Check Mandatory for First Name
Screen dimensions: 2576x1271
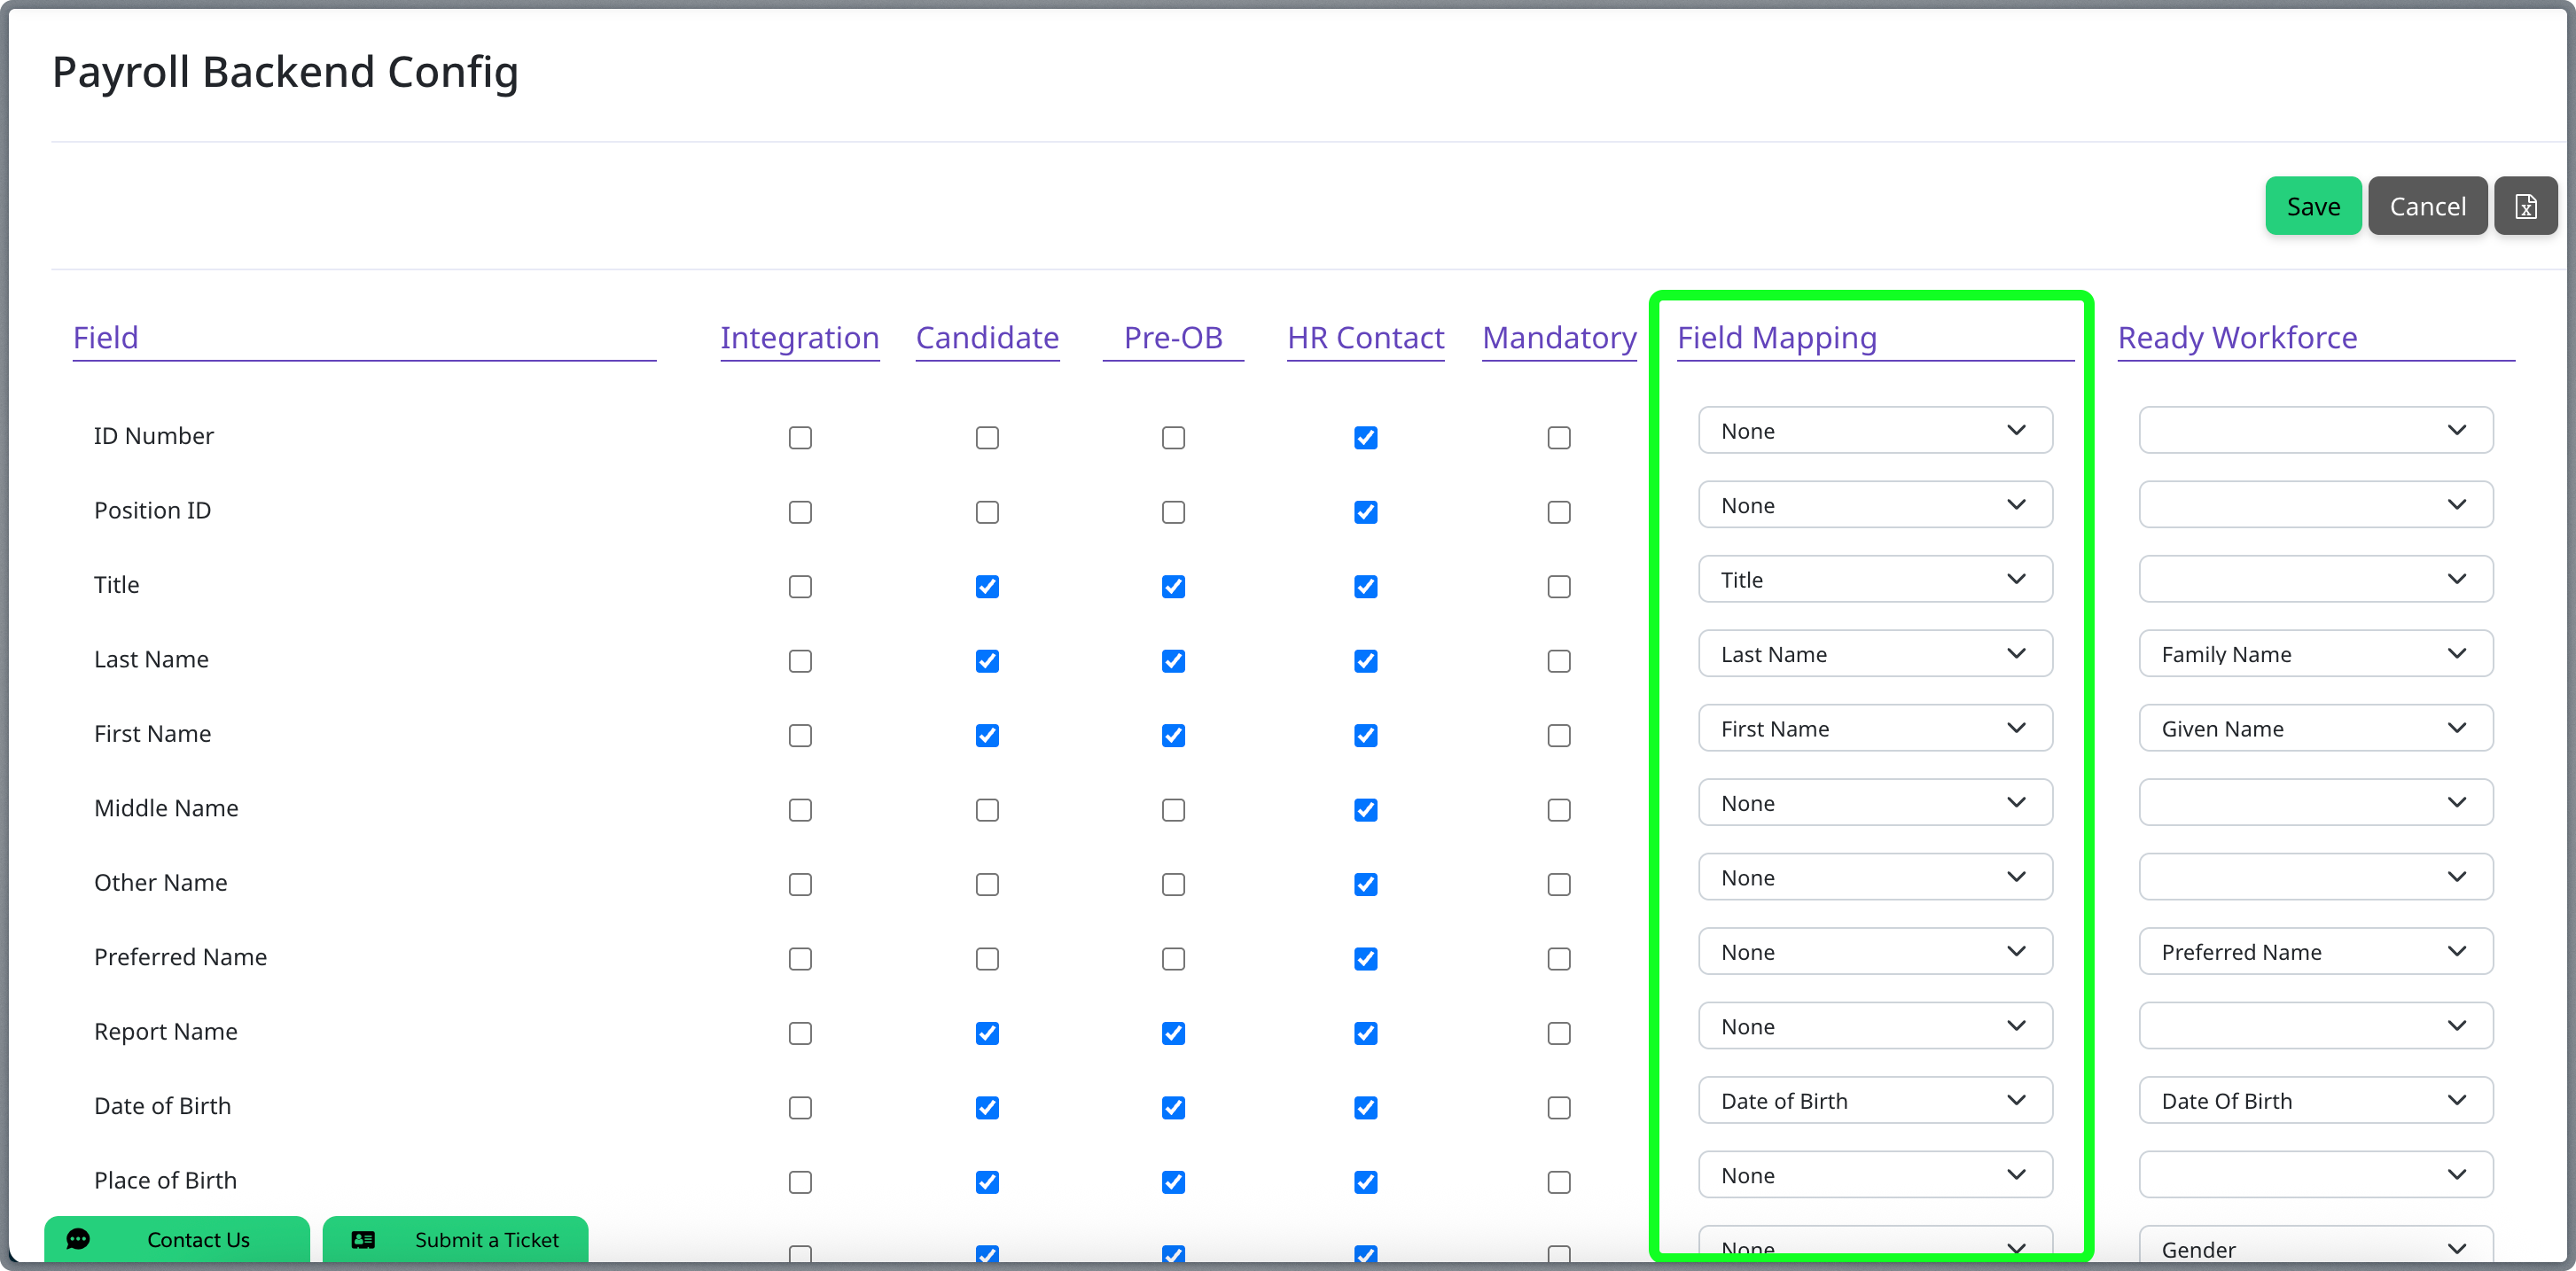pyautogui.click(x=1558, y=735)
